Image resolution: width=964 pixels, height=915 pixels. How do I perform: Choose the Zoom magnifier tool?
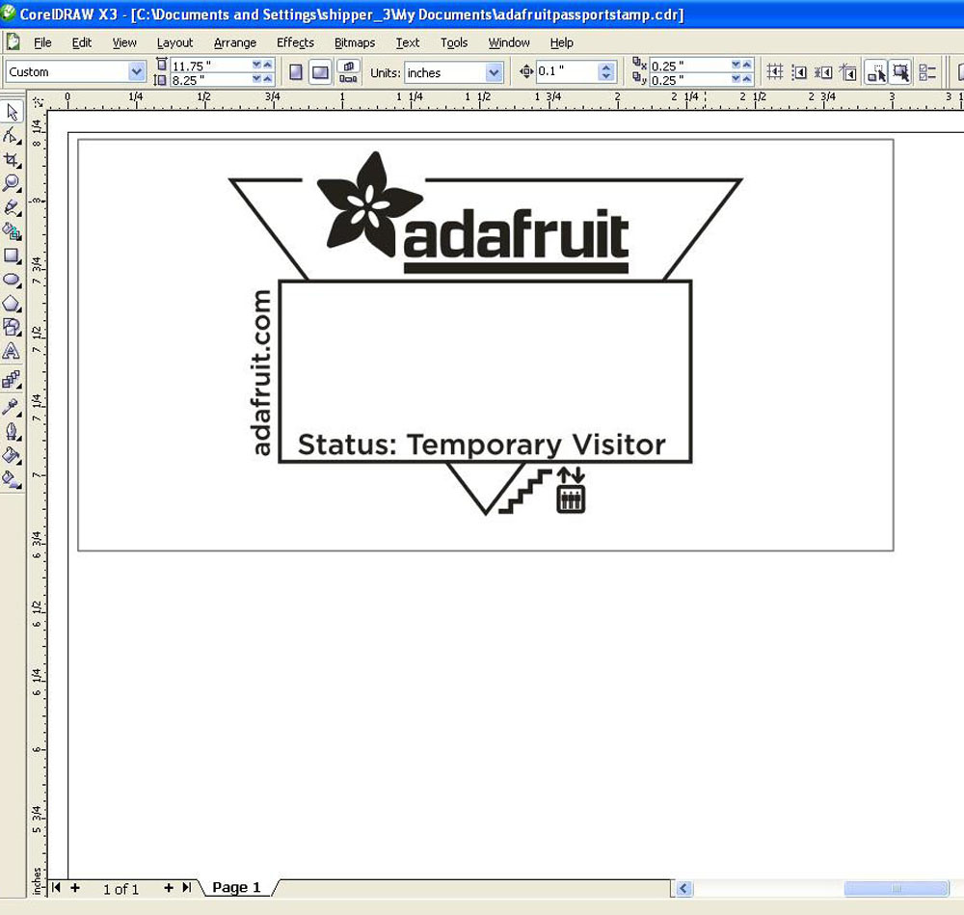12,183
